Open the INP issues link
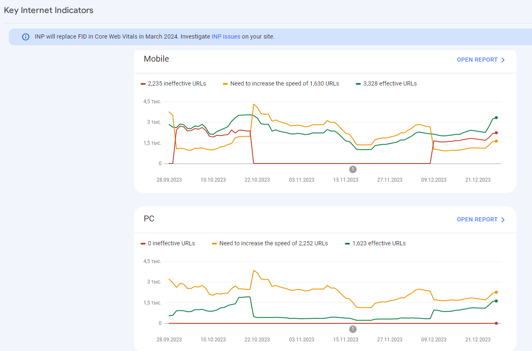The height and width of the screenshot is (351, 532). 226,36
